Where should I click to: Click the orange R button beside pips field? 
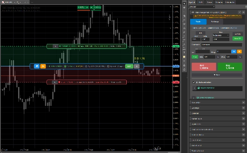tap(240, 51)
